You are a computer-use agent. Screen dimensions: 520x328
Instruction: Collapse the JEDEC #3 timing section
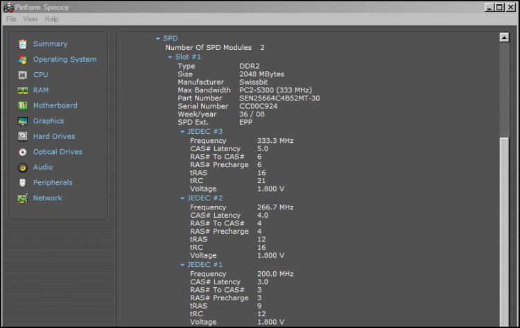point(183,132)
